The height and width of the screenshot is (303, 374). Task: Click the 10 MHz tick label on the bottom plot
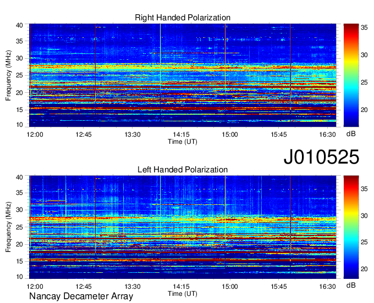[x=19, y=277]
